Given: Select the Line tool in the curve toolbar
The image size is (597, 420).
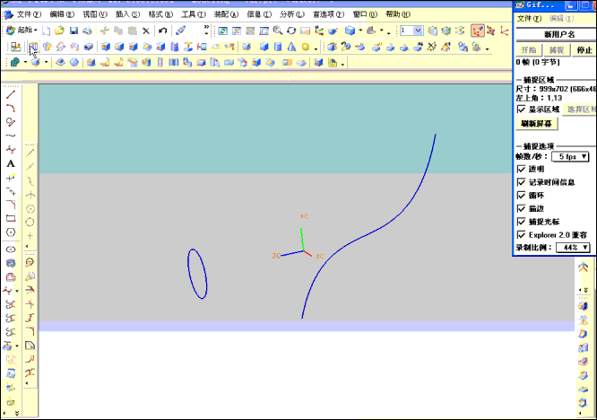Looking at the screenshot, I should click(11, 95).
